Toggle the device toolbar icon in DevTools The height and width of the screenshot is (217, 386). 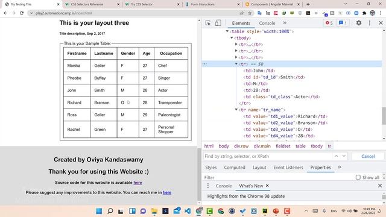click(x=218, y=23)
